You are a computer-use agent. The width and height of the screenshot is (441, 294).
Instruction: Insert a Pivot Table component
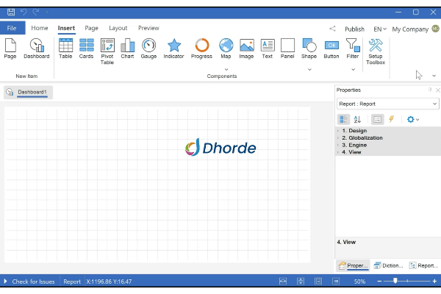pyautogui.click(x=107, y=51)
